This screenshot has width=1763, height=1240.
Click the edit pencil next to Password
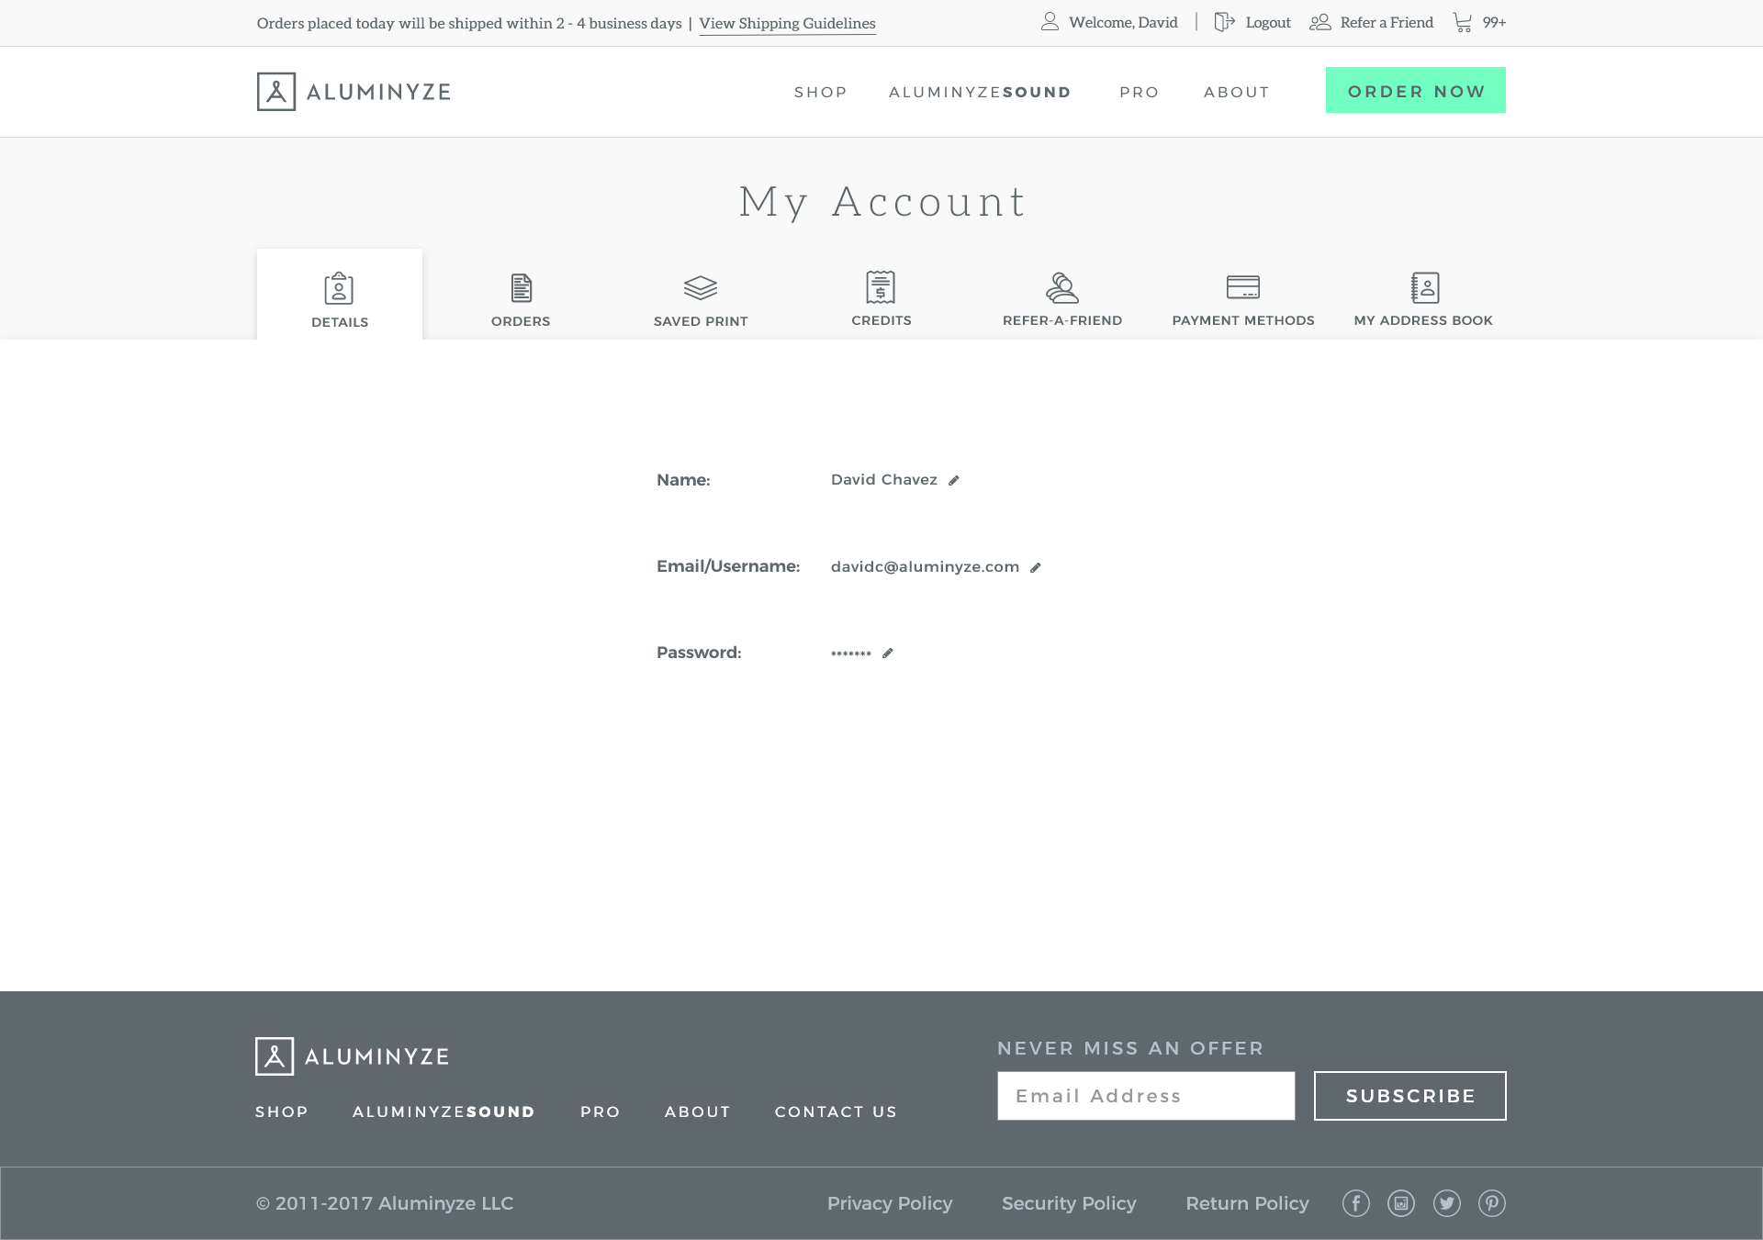pos(888,654)
